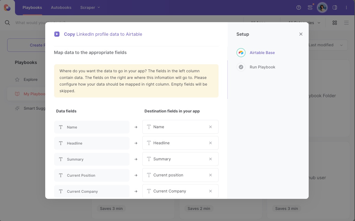Click the Explore star icon

click(x=17, y=79)
